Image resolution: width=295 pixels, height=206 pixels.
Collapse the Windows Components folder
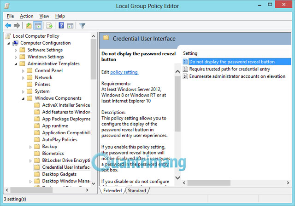[24, 98]
